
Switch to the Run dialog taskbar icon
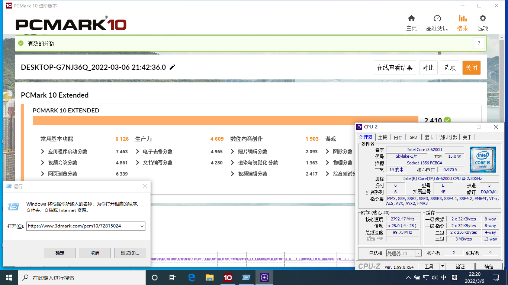pyautogui.click(x=246, y=278)
